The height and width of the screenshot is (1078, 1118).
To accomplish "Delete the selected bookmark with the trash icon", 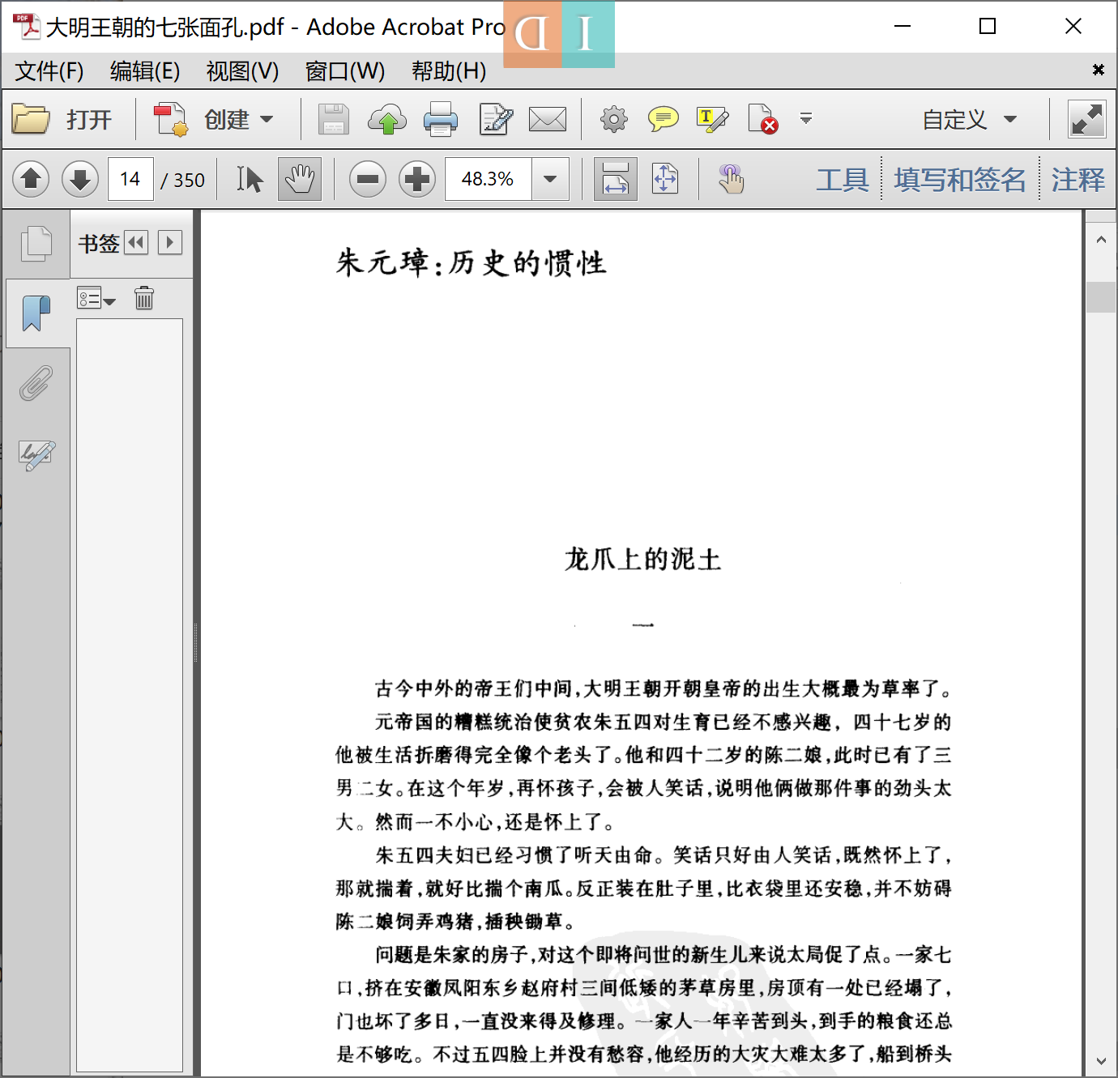I will [x=144, y=298].
